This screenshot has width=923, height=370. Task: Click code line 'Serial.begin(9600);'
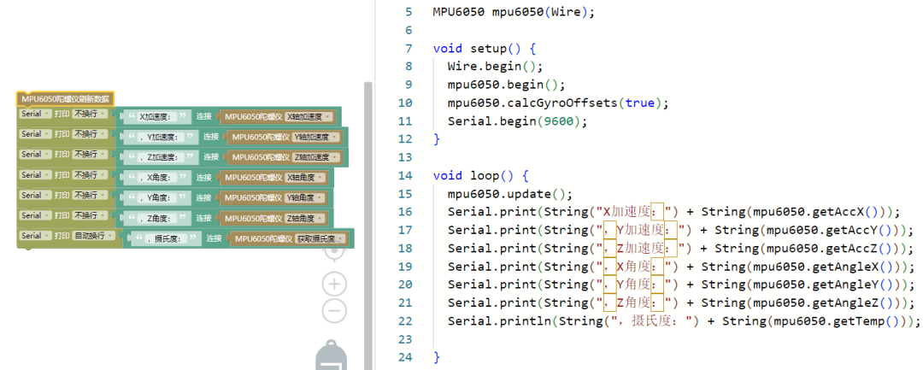(517, 121)
